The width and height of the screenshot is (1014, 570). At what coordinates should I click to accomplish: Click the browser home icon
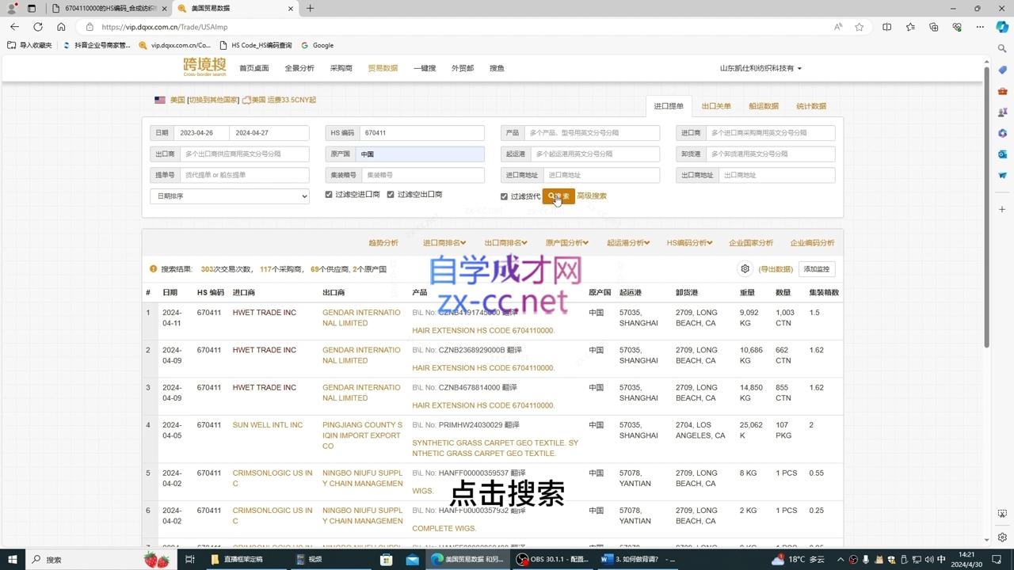click(61, 27)
